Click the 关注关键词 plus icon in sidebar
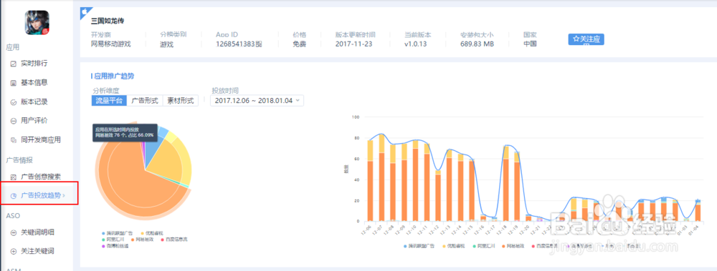The width and height of the screenshot is (717, 271). click(13, 252)
